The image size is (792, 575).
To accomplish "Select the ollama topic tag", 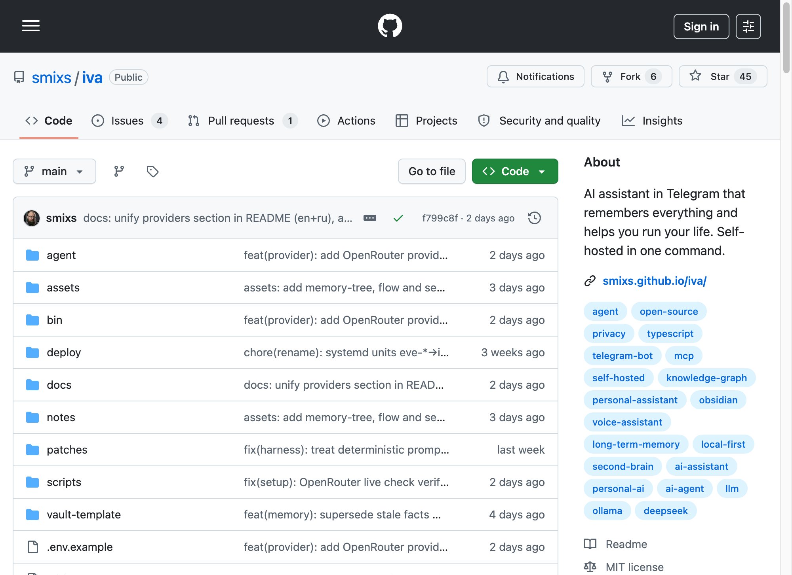I will pos(607,511).
